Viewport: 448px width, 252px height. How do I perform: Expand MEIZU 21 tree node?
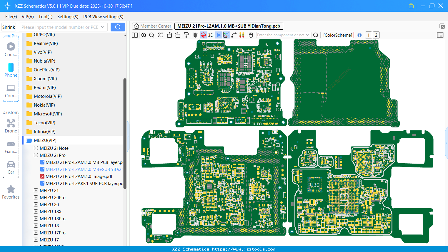point(36,191)
